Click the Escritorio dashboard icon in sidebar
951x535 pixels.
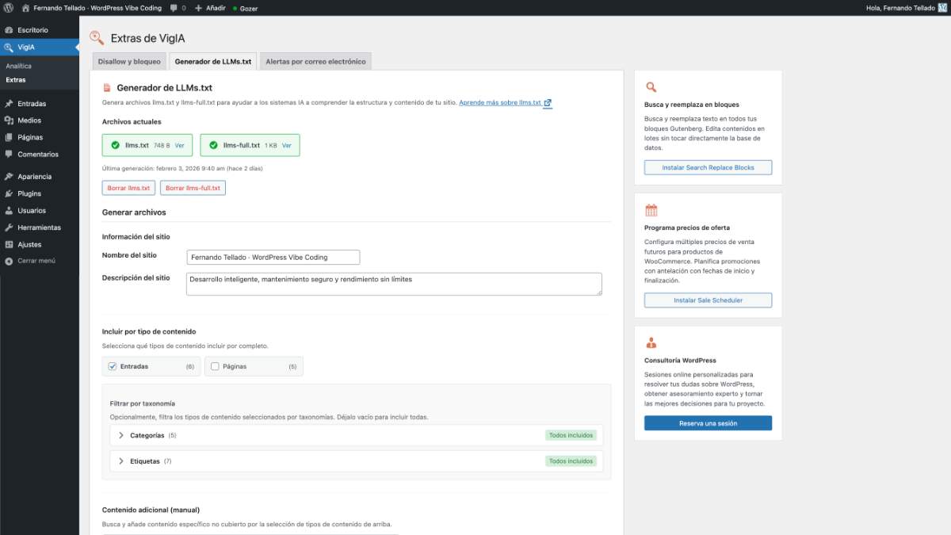pyautogui.click(x=9, y=30)
